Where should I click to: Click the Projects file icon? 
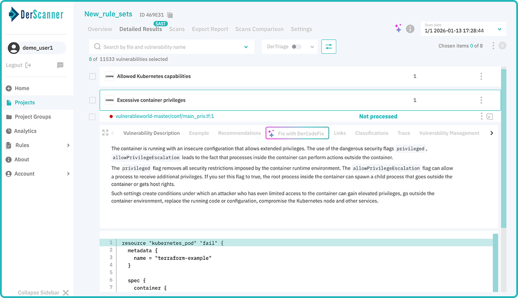[9, 103]
